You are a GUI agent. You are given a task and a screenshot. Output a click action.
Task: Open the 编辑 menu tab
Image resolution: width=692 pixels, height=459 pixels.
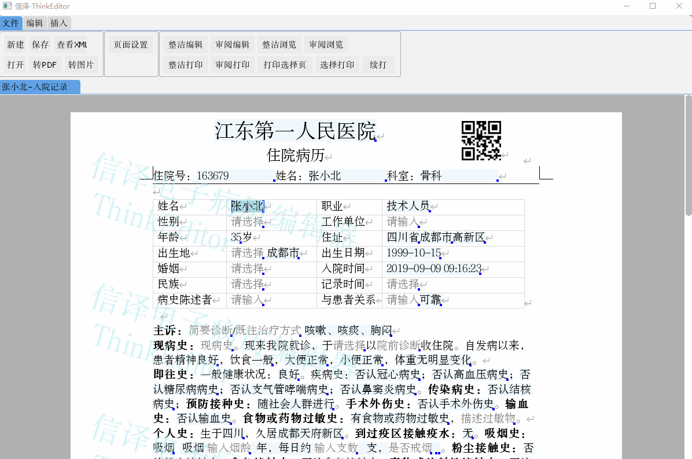35,23
